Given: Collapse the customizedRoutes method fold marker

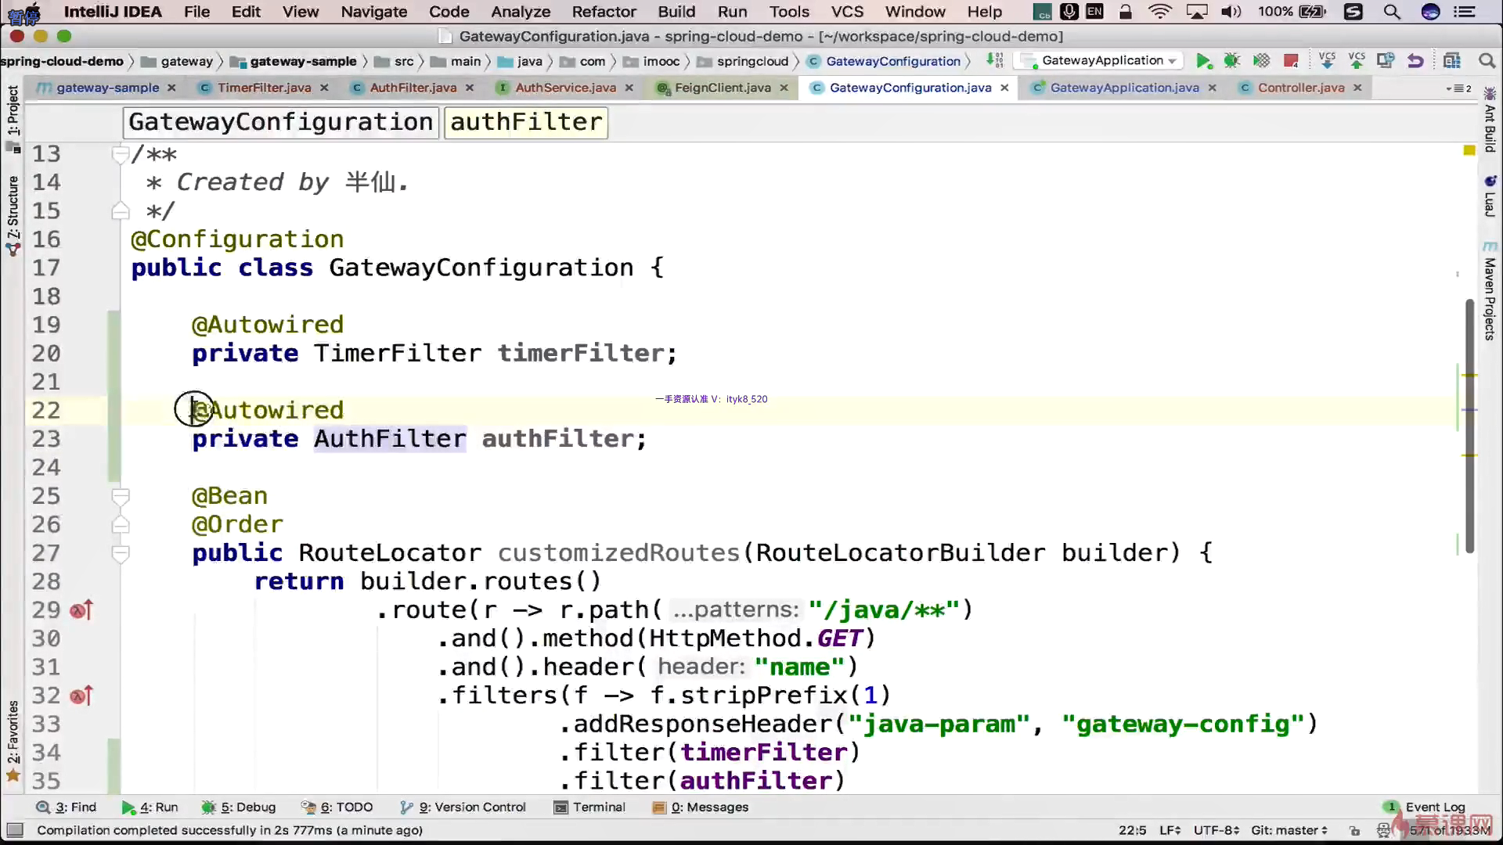Looking at the screenshot, I should click(121, 554).
